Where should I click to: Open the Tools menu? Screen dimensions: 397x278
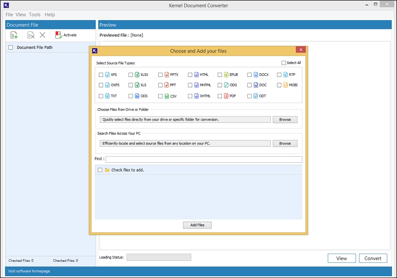click(35, 15)
